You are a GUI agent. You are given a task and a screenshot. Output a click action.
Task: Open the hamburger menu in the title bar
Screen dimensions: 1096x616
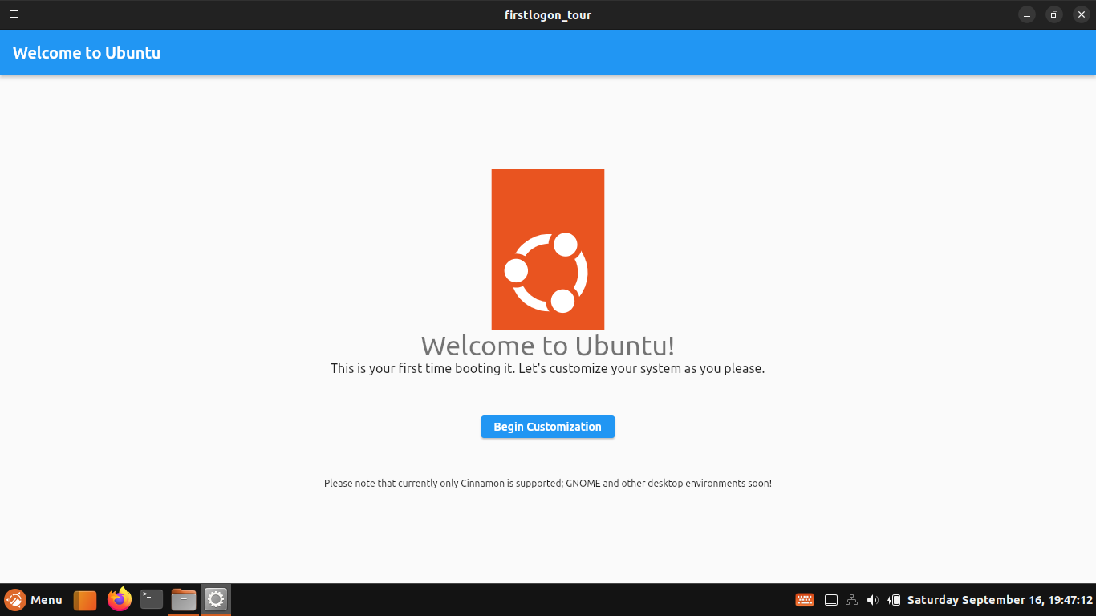click(14, 14)
